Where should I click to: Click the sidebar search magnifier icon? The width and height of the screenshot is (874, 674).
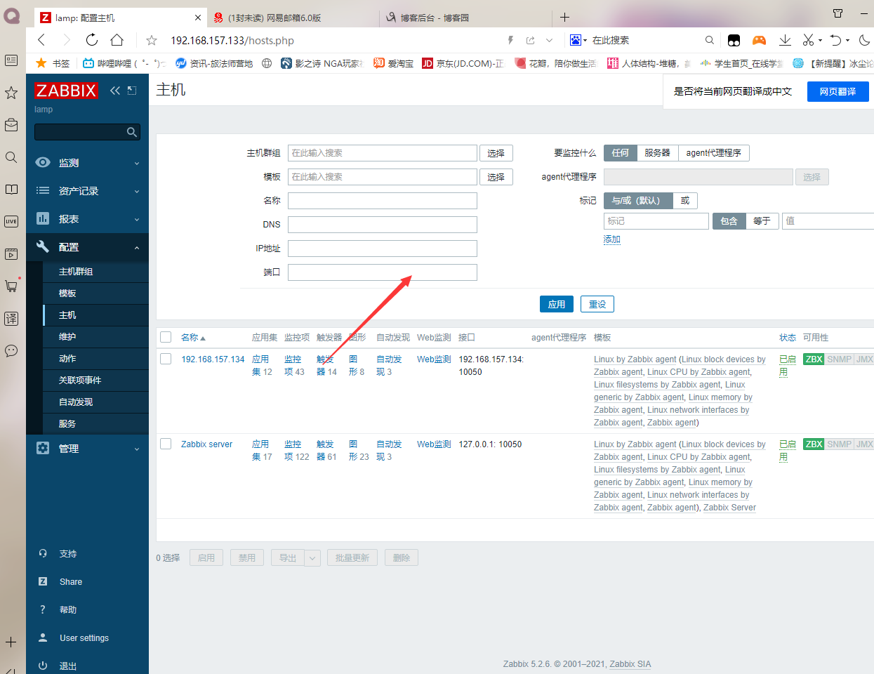click(x=131, y=132)
